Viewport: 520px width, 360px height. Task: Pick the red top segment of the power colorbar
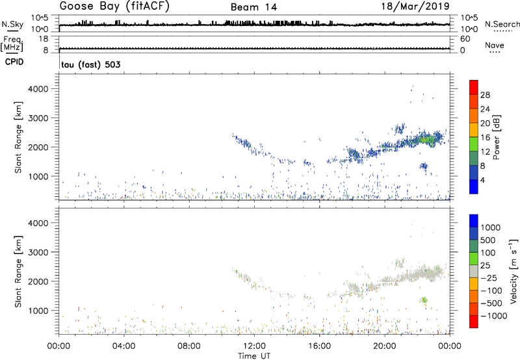[474, 87]
